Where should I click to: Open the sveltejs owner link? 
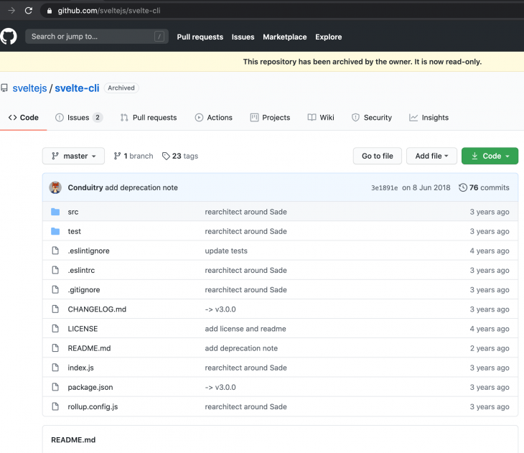point(29,88)
